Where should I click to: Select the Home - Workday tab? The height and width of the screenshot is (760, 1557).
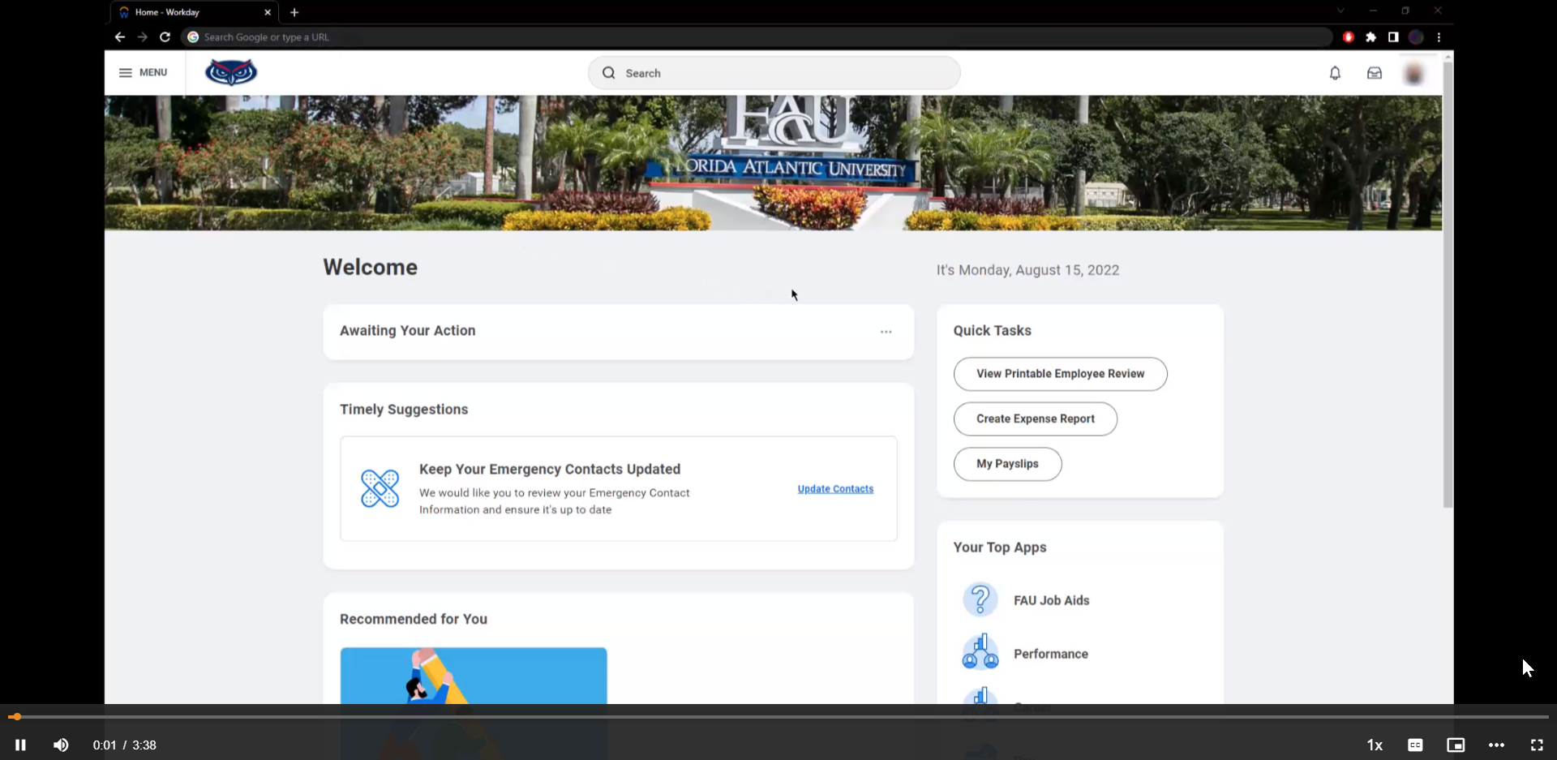click(x=191, y=12)
